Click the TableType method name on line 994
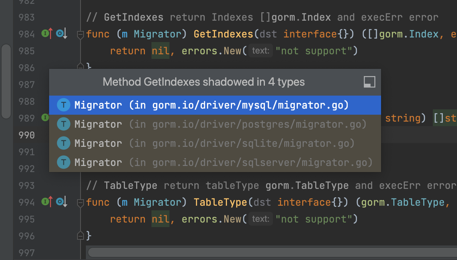 click(x=220, y=201)
